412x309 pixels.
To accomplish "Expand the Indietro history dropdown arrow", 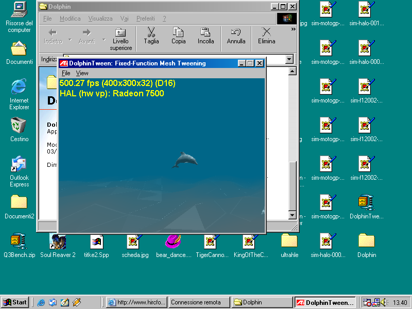I will pos(70,40).
